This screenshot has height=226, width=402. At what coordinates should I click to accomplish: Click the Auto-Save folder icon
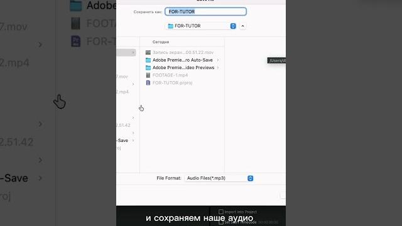148,60
